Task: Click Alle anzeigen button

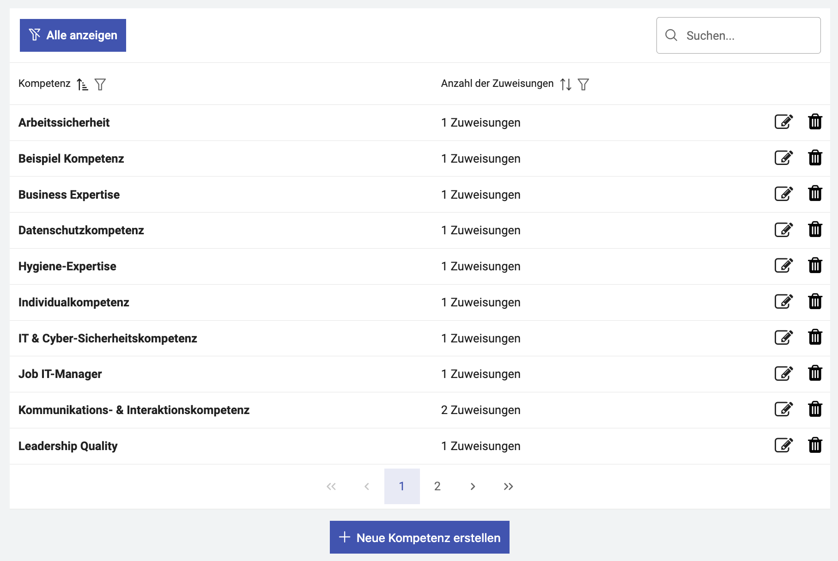Action: pyautogui.click(x=73, y=35)
